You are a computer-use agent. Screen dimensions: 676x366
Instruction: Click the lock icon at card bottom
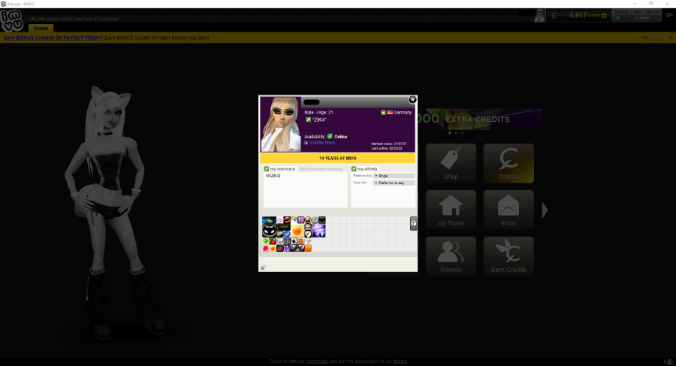263,267
